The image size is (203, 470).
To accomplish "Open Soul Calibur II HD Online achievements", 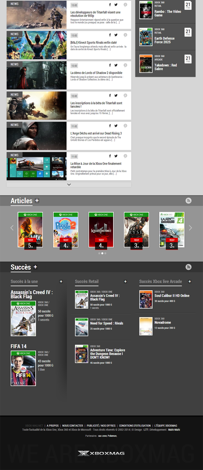I will [172, 296].
